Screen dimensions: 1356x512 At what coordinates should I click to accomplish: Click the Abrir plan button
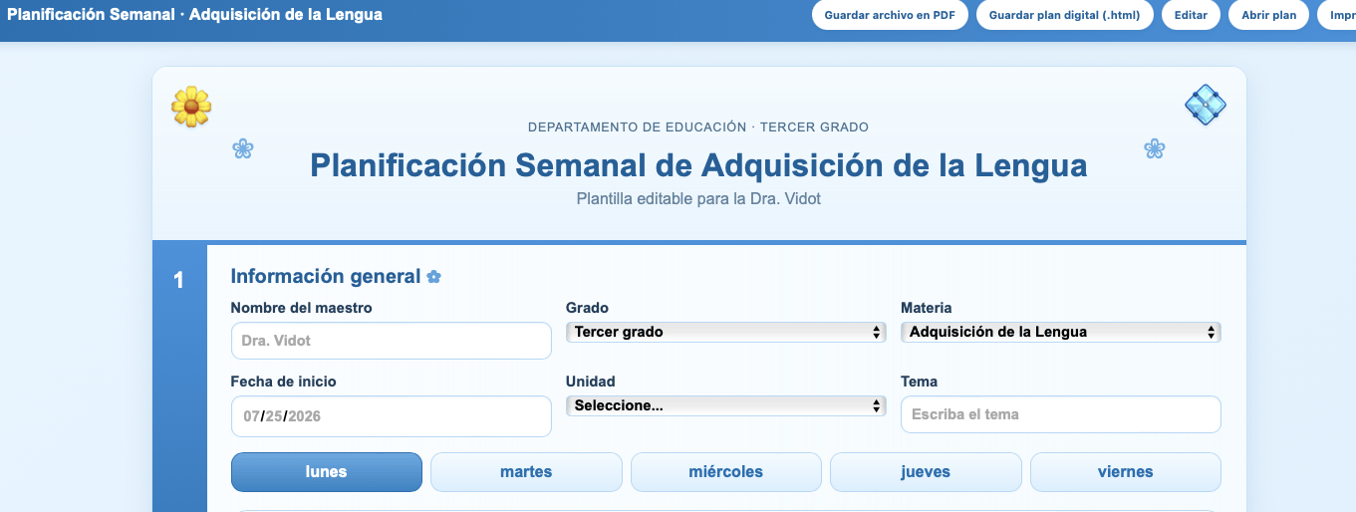point(1269,15)
